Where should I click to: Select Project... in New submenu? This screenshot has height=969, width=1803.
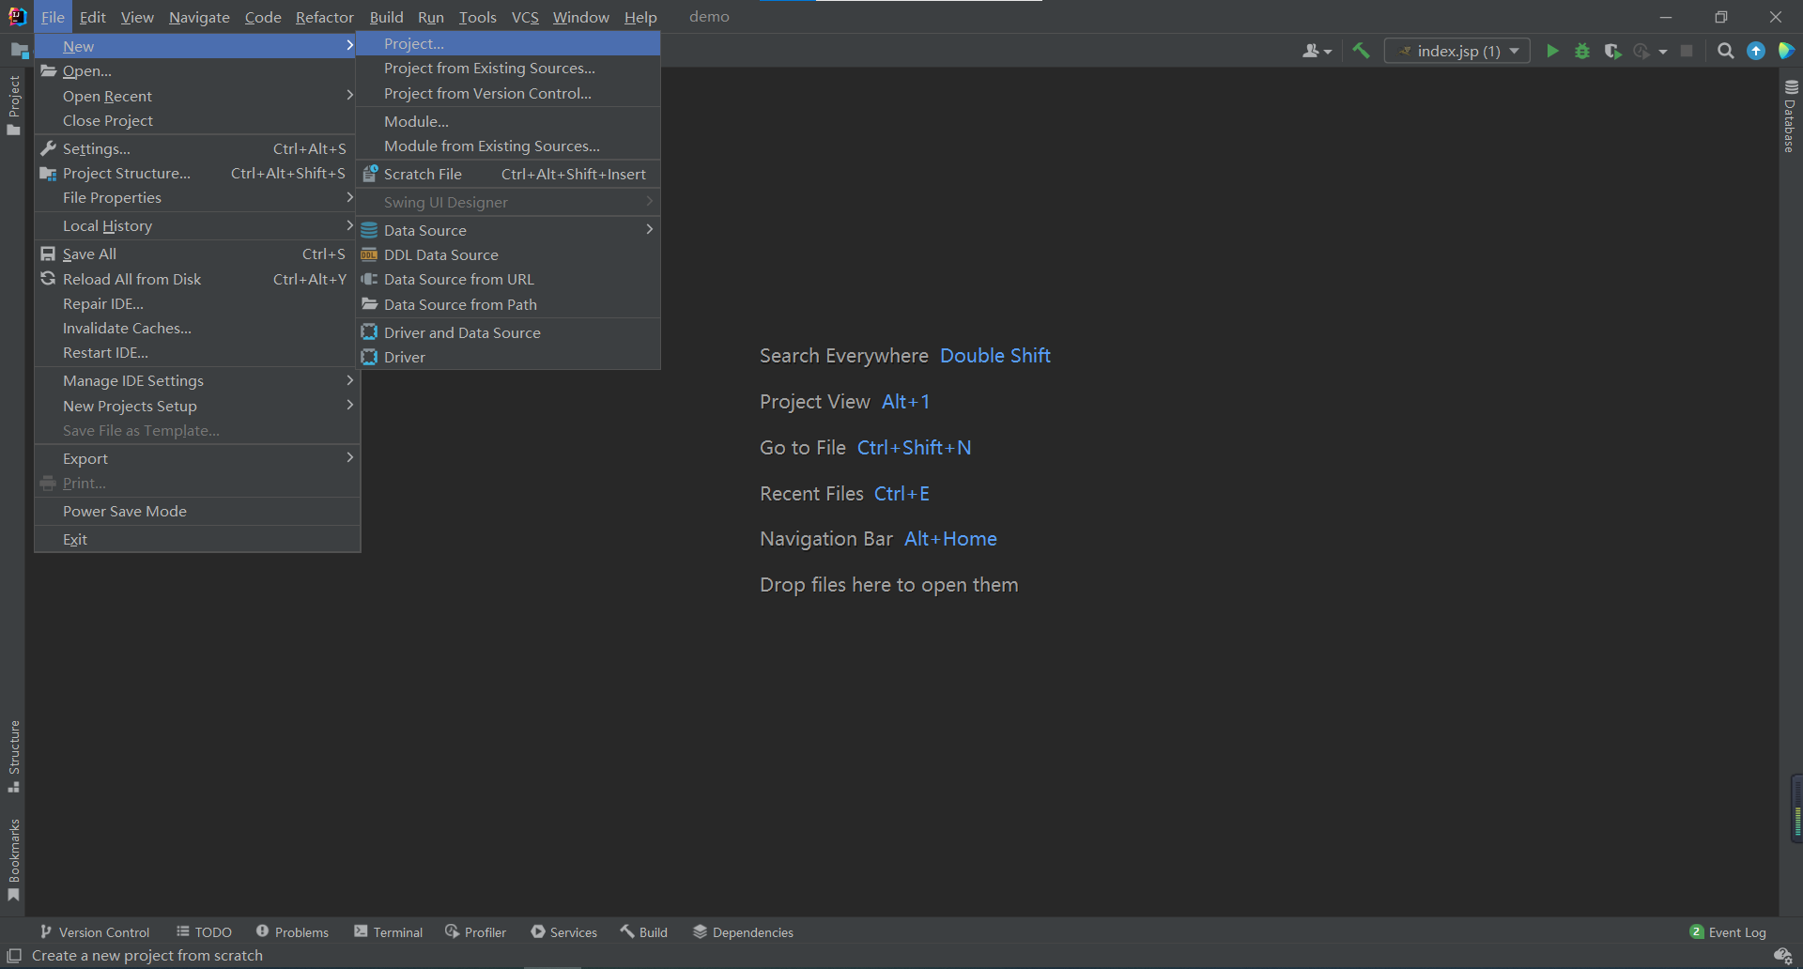point(508,43)
